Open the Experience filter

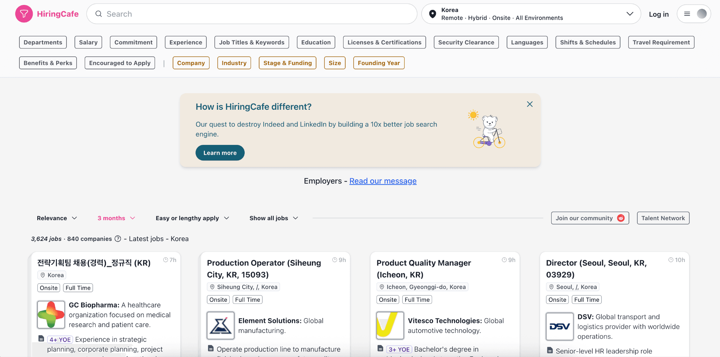pyautogui.click(x=186, y=42)
